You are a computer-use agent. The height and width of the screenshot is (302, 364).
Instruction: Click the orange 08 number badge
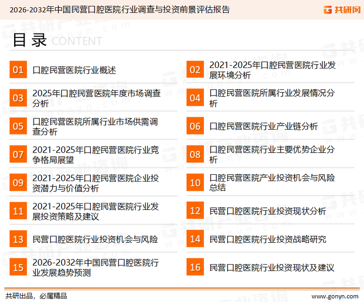[x=195, y=154]
